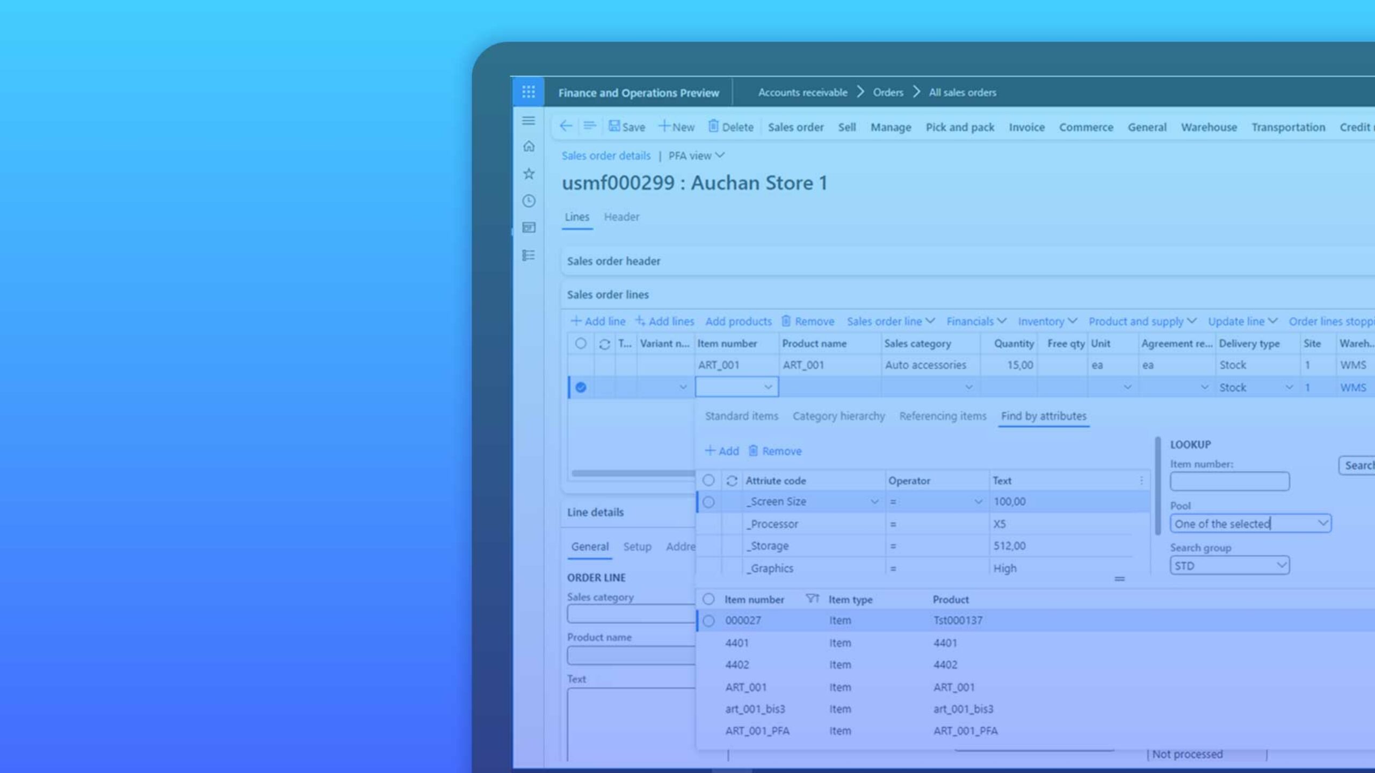This screenshot has height=773, width=1375.
Task: Click the Add button in lookup panel
Action: 722,450
